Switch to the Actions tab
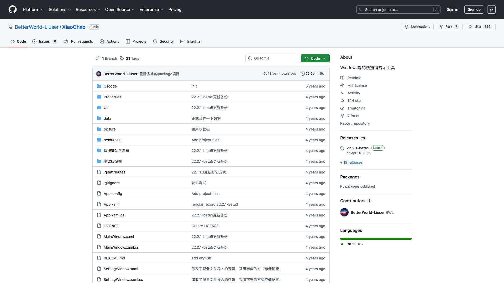Screen dimensions: 504x283 click(x=109, y=41)
